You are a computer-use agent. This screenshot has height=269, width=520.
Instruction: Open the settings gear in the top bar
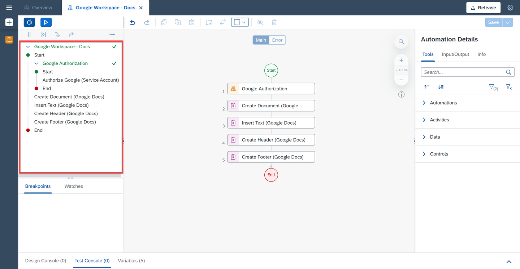pos(510,8)
